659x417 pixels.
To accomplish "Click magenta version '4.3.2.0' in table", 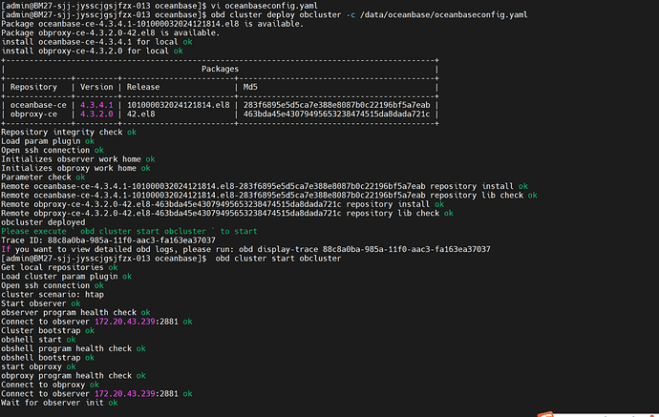I will [x=96, y=115].
